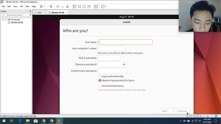
Task: Switch to Unity mode from the toolbar
Action: (x=89, y=7)
